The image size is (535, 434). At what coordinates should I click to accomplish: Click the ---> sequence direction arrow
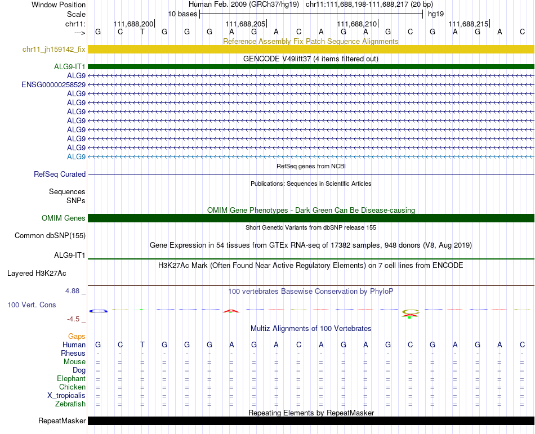(79, 33)
